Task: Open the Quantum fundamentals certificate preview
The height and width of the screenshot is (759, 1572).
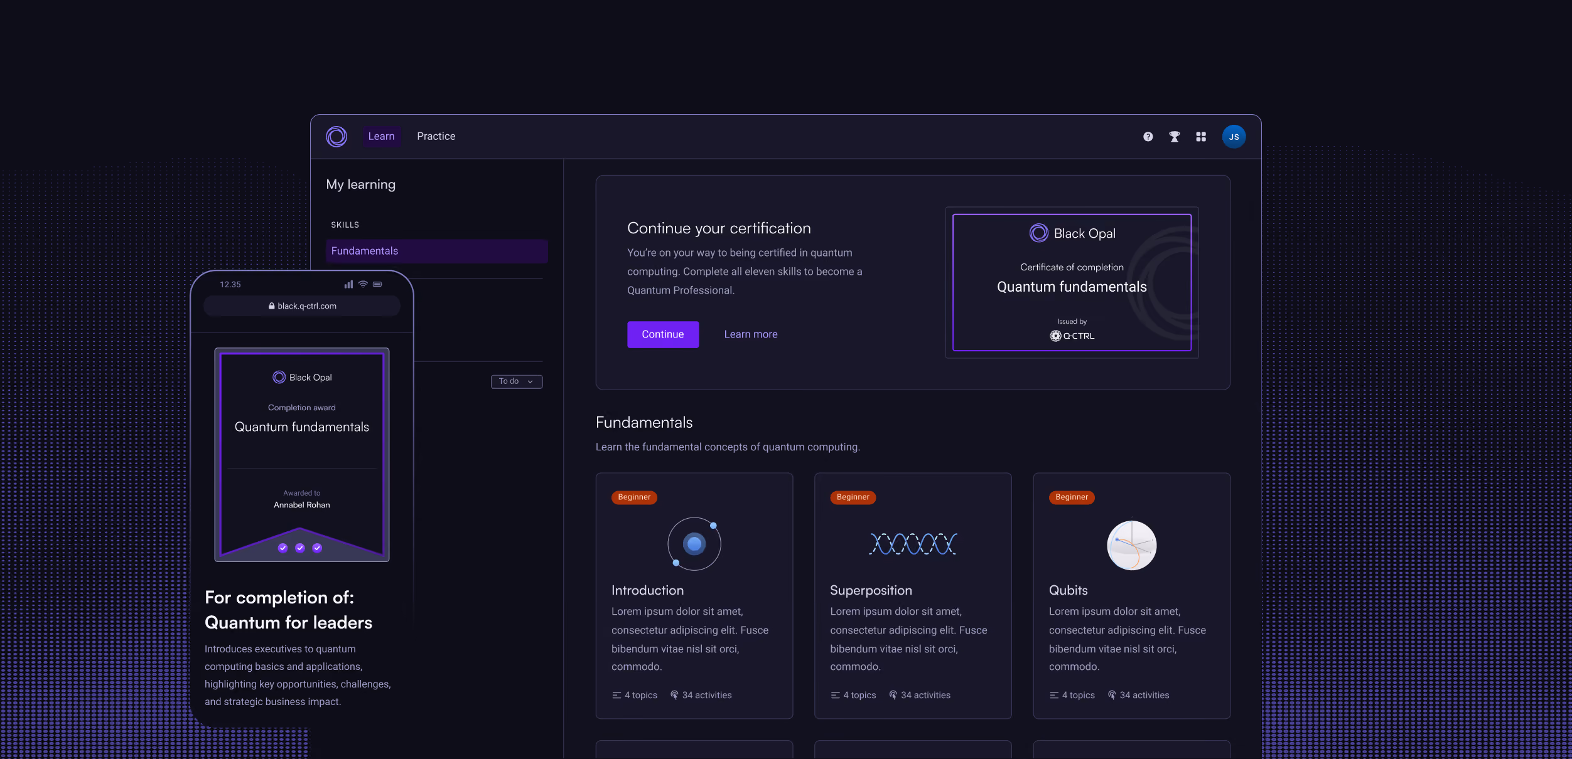Action: (1072, 282)
